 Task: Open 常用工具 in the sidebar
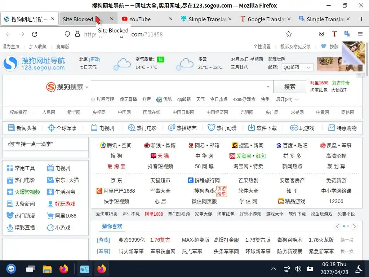21,168
